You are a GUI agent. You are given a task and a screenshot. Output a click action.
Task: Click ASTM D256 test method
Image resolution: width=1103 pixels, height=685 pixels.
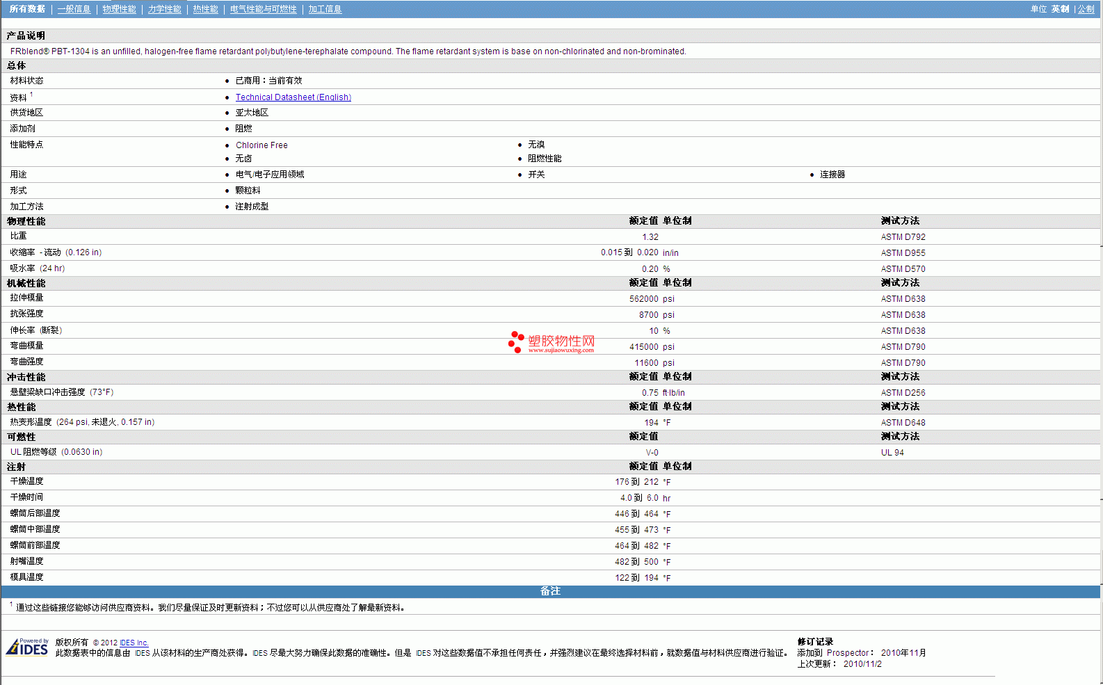pyautogui.click(x=903, y=393)
